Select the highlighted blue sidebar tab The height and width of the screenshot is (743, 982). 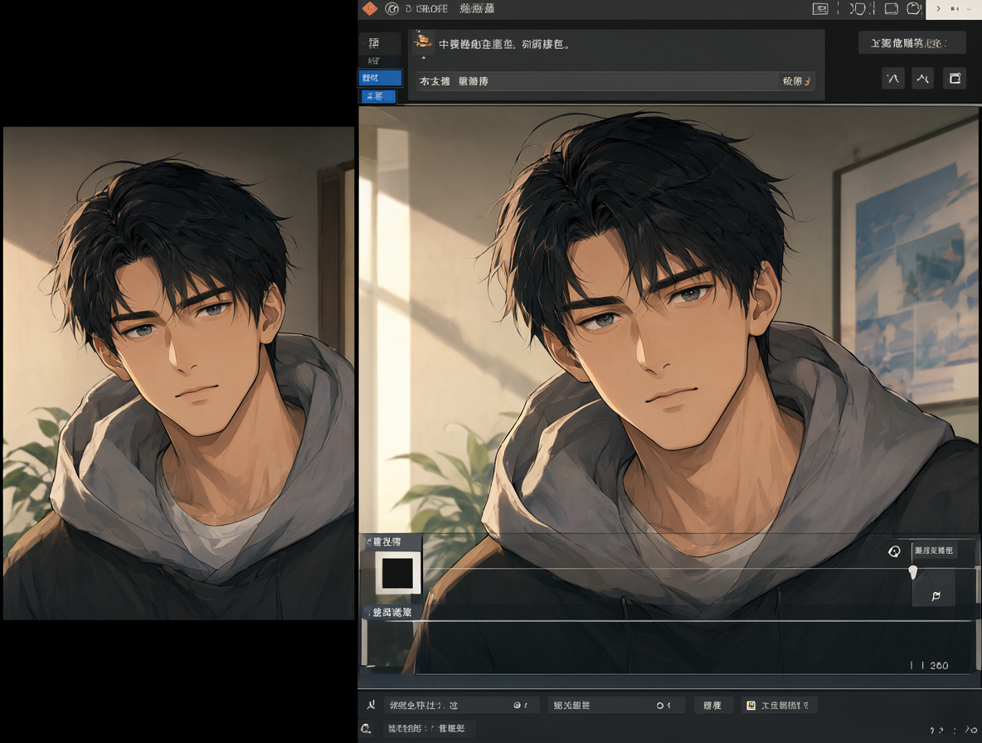(380, 78)
